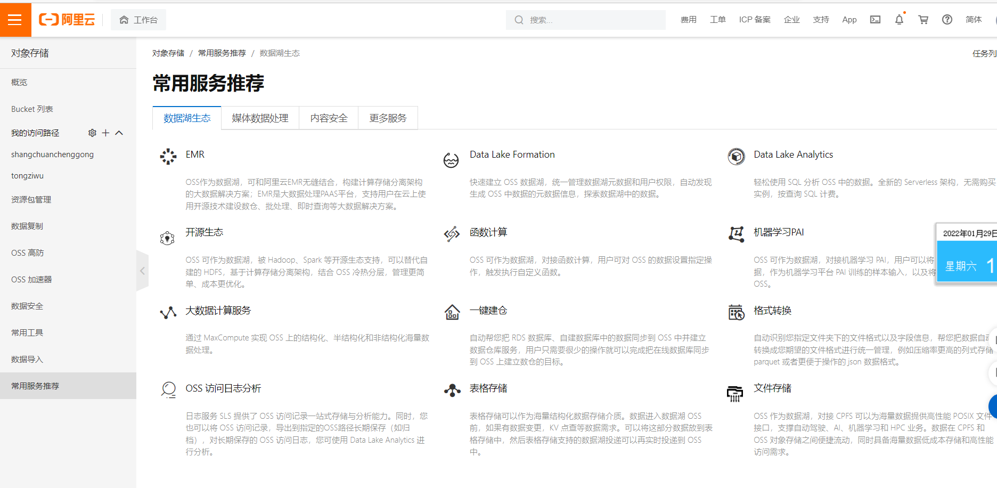Viewport: 997px width, 488px height.
Task: Open the 企业 menu
Action: pos(791,20)
